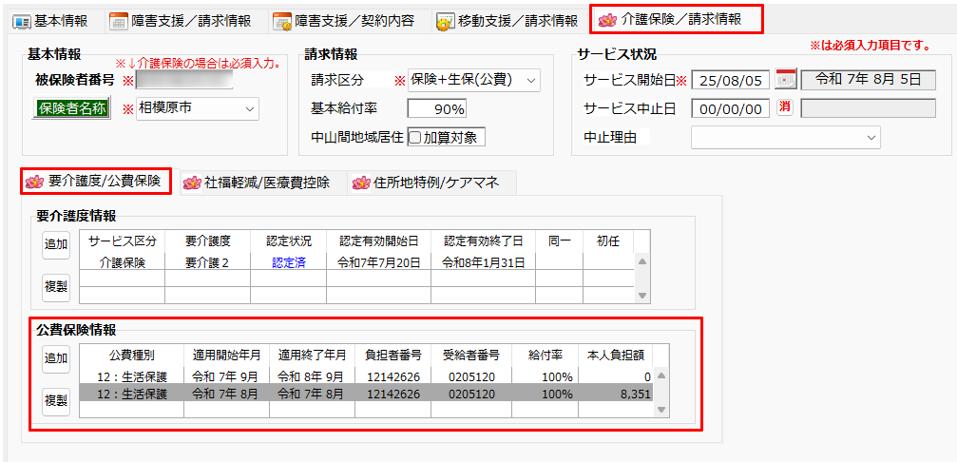Clear サービス中止日 with the 消 icon

[x=786, y=108]
